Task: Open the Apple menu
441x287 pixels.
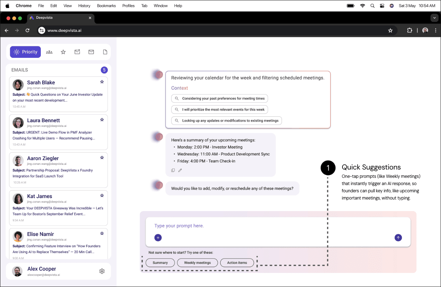Action: coord(7,6)
